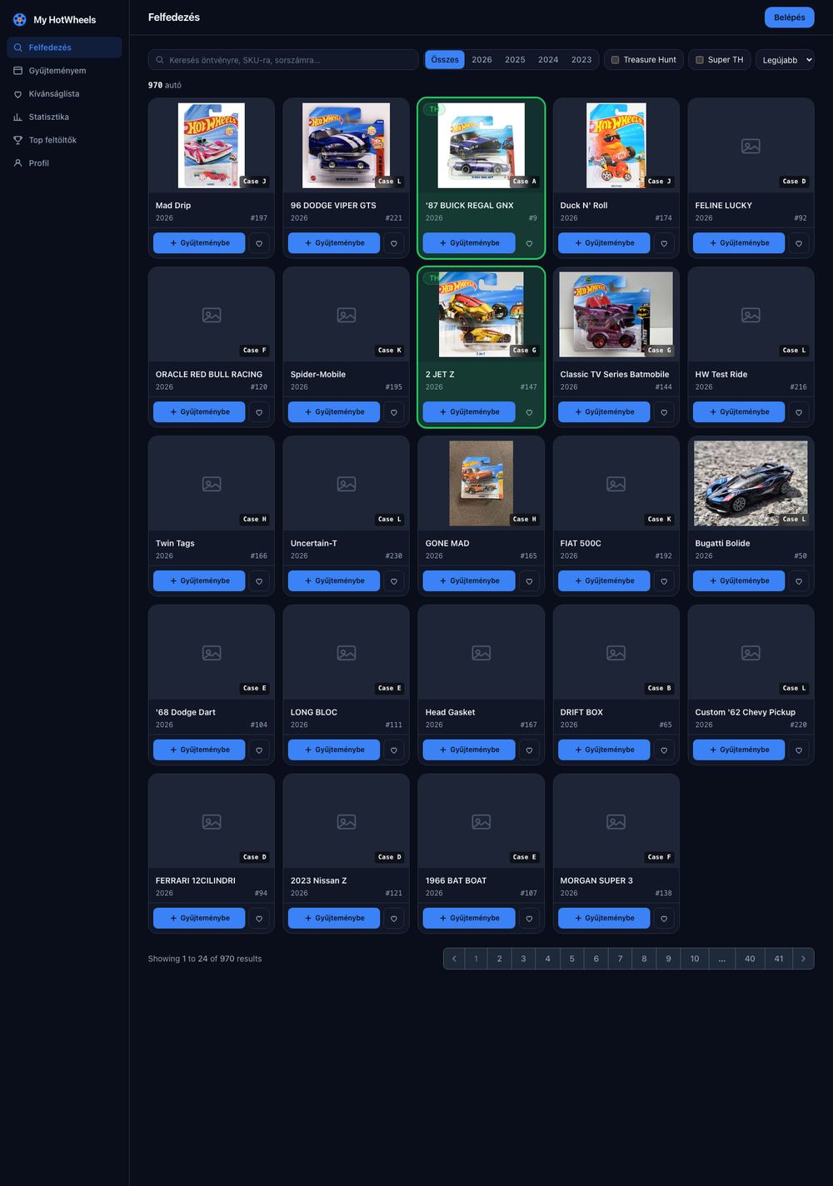Open the Bugatti Bolide car photo
The height and width of the screenshot is (1186, 833).
[751, 484]
